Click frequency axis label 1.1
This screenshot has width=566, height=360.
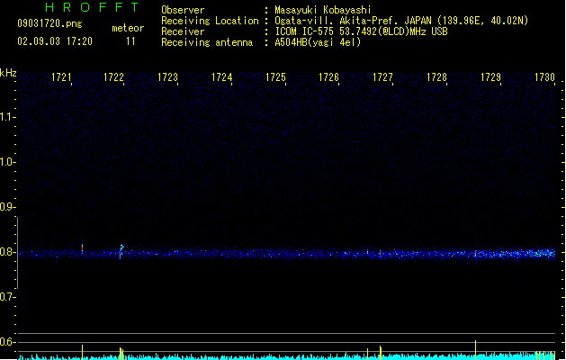(x=7, y=117)
